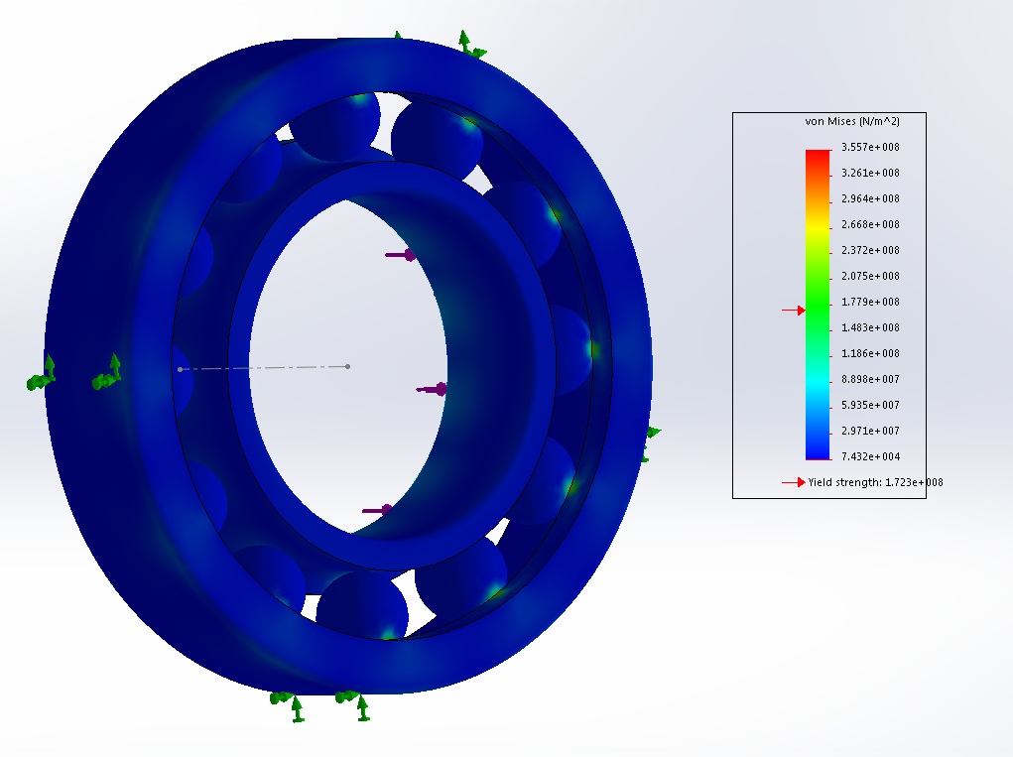Select the right endpoint of the axis centerline
The image size is (1013, 757).
pos(347,366)
